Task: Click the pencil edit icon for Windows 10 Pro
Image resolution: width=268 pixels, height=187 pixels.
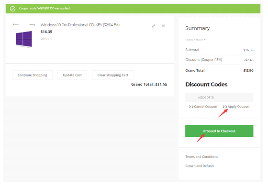Action: point(154,26)
